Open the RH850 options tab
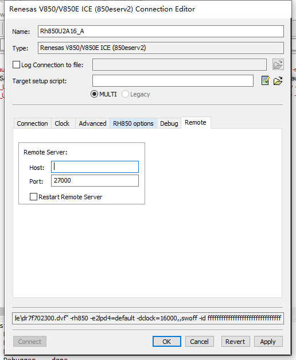 (x=133, y=123)
